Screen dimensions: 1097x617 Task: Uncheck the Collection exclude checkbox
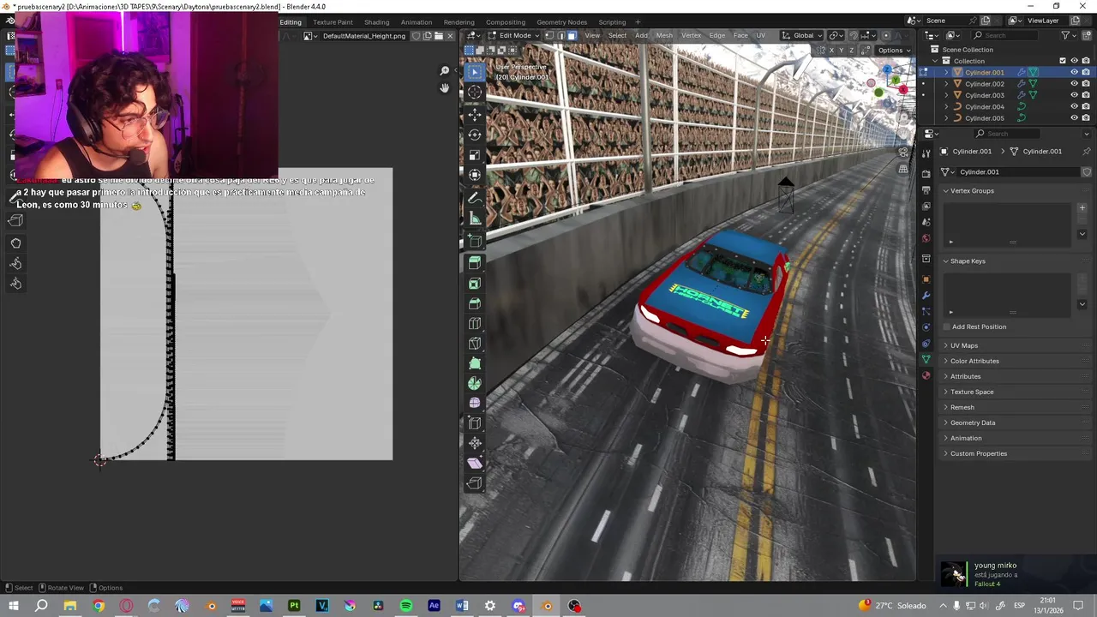pos(1063,61)
